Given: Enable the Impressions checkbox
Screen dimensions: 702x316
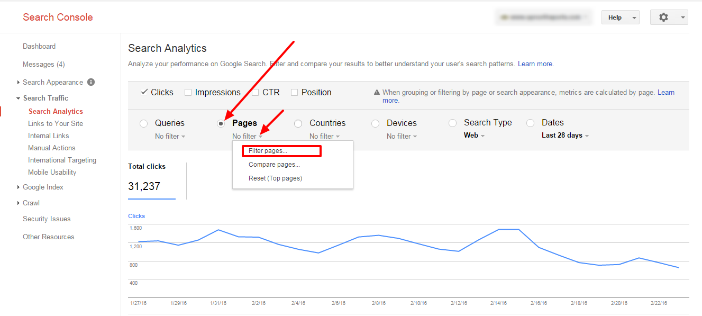Looking at the screenshot, I should click(188, 92).
